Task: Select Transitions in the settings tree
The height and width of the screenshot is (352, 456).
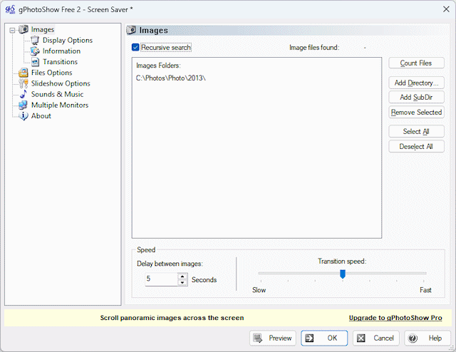Action: point(60,62)
